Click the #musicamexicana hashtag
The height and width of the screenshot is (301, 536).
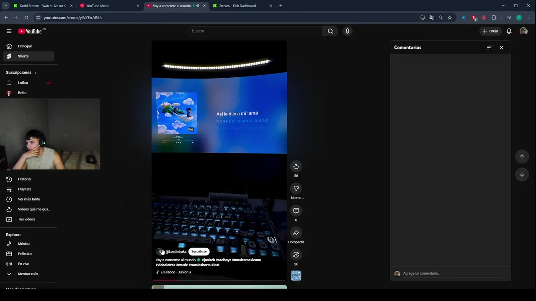click(x=246, y=260)
